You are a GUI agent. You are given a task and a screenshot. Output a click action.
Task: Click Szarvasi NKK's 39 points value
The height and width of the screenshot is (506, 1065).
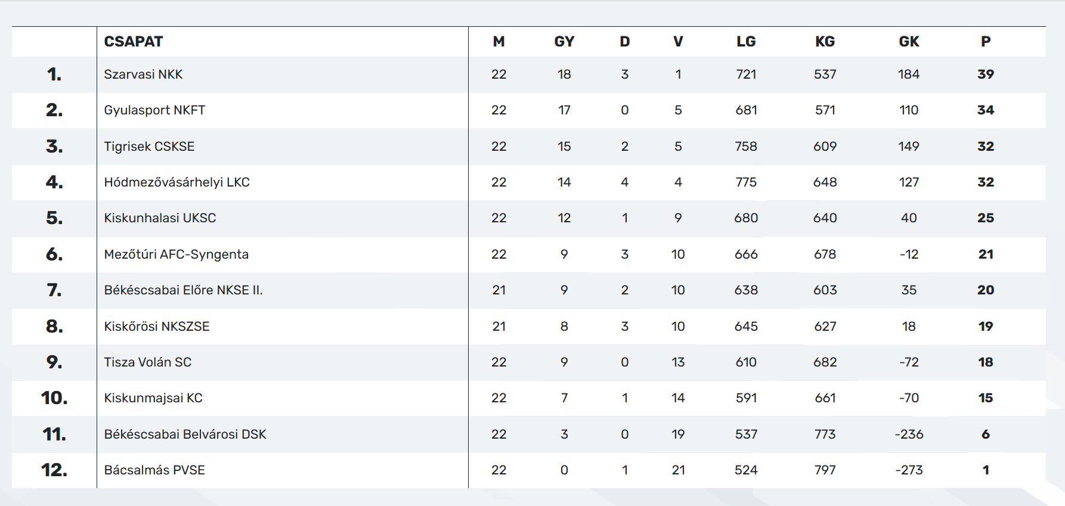[986, 74]
